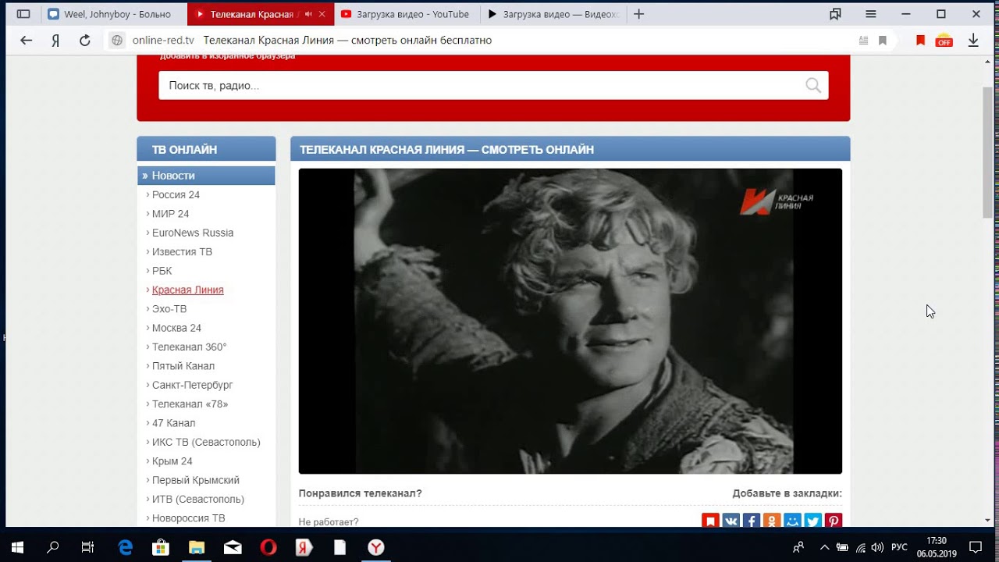Open the Новороссия ТВ channel
999x562 pixels.
[188, 518]
